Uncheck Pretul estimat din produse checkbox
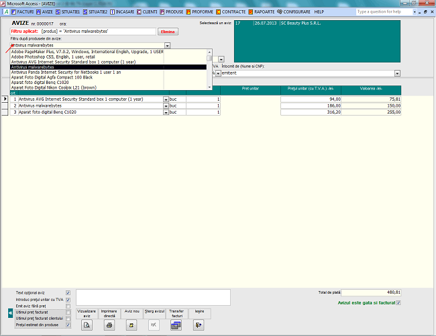This screenshot has height=336, width=436. click(x=68, y=325)
